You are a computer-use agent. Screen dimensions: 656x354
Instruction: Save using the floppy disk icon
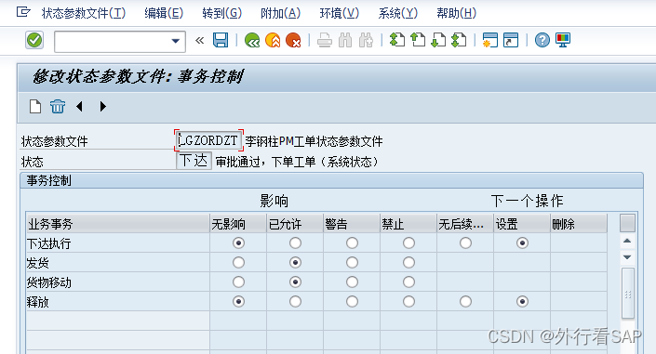221,41
